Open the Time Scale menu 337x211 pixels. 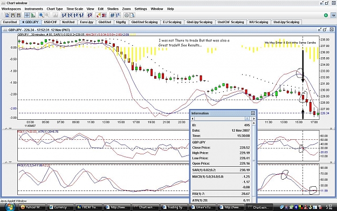(x=74, y=9)
